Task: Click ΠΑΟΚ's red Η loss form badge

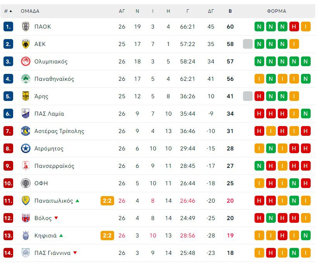Action: [x=294, y=27]
